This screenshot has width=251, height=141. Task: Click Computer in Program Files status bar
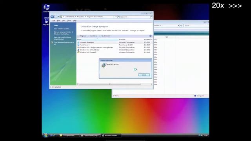point(199,96)
